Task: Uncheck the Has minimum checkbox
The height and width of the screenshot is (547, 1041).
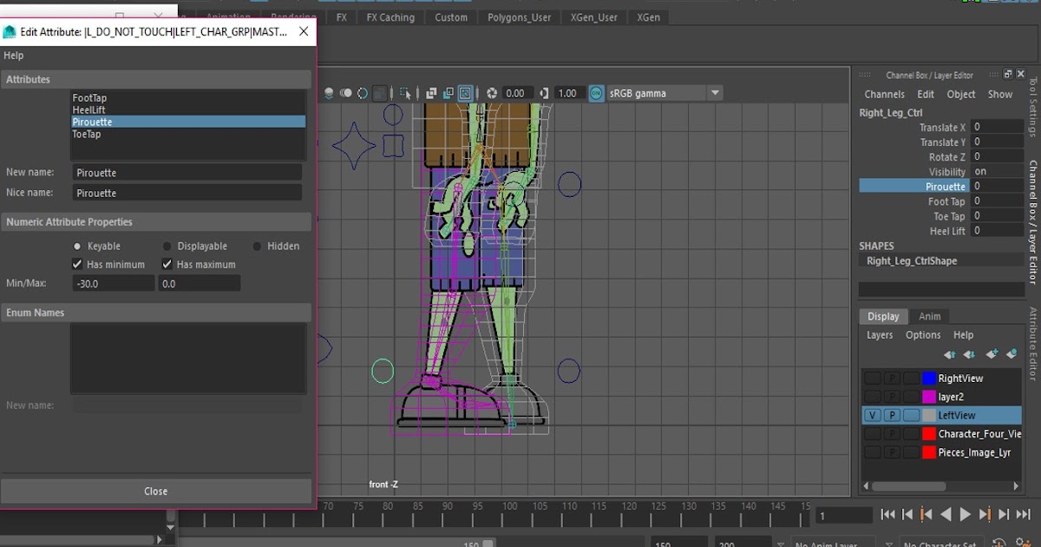Action: [x=77, y=265]
